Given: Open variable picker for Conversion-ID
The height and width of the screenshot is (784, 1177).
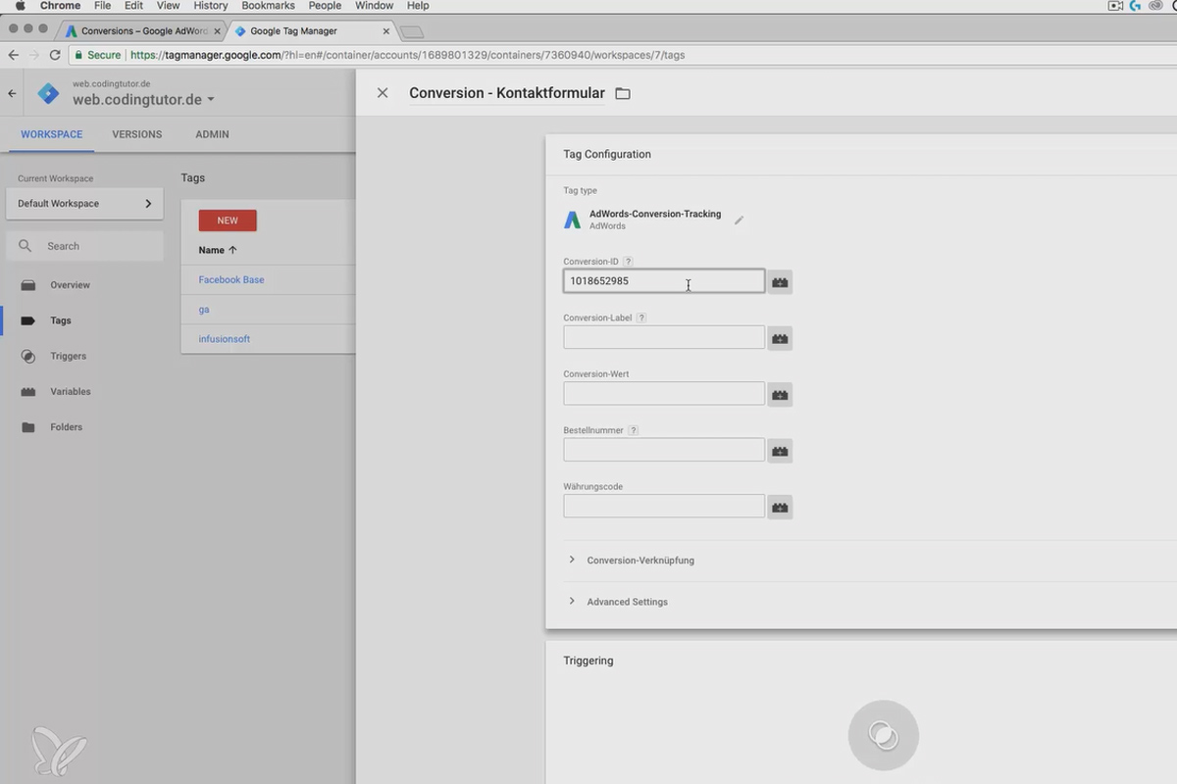Looking at the screenshot, I should [780, 282].
